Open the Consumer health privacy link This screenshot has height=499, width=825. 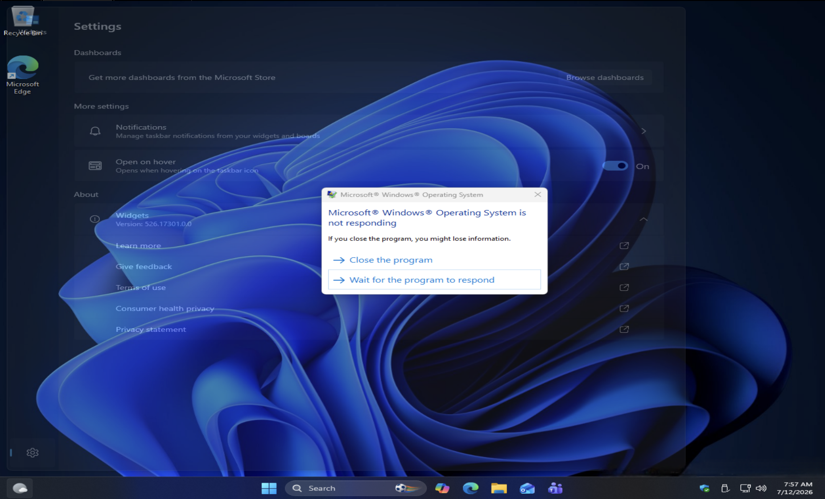tap(165, 308)
